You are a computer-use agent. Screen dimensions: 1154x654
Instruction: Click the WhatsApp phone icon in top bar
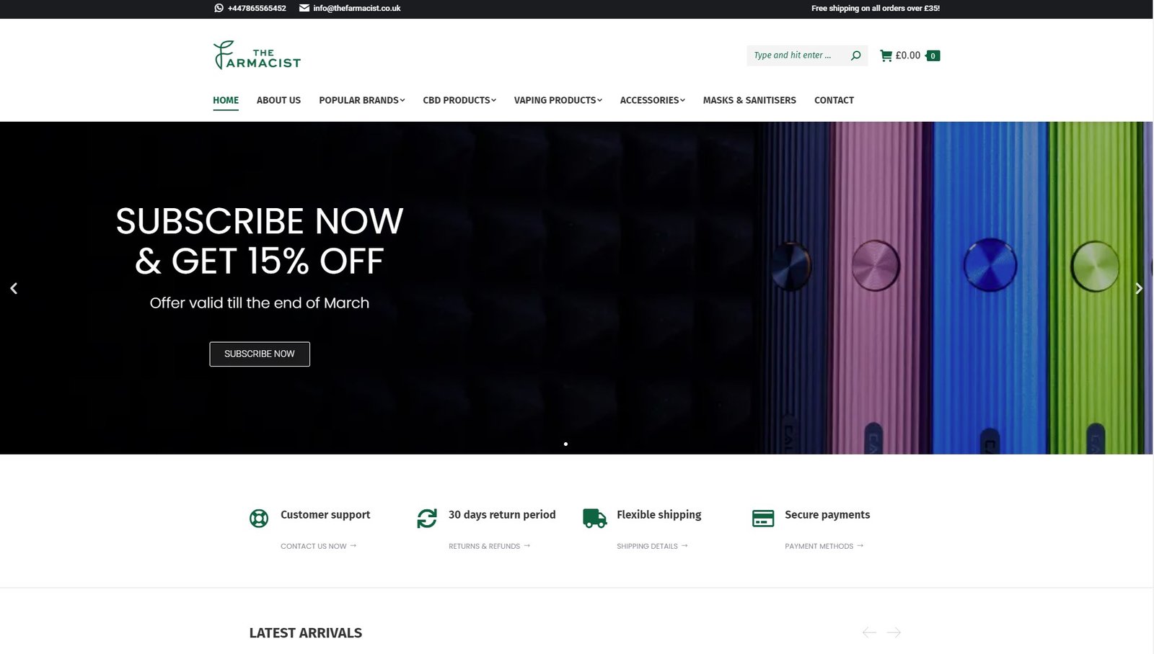coord(219,8)
